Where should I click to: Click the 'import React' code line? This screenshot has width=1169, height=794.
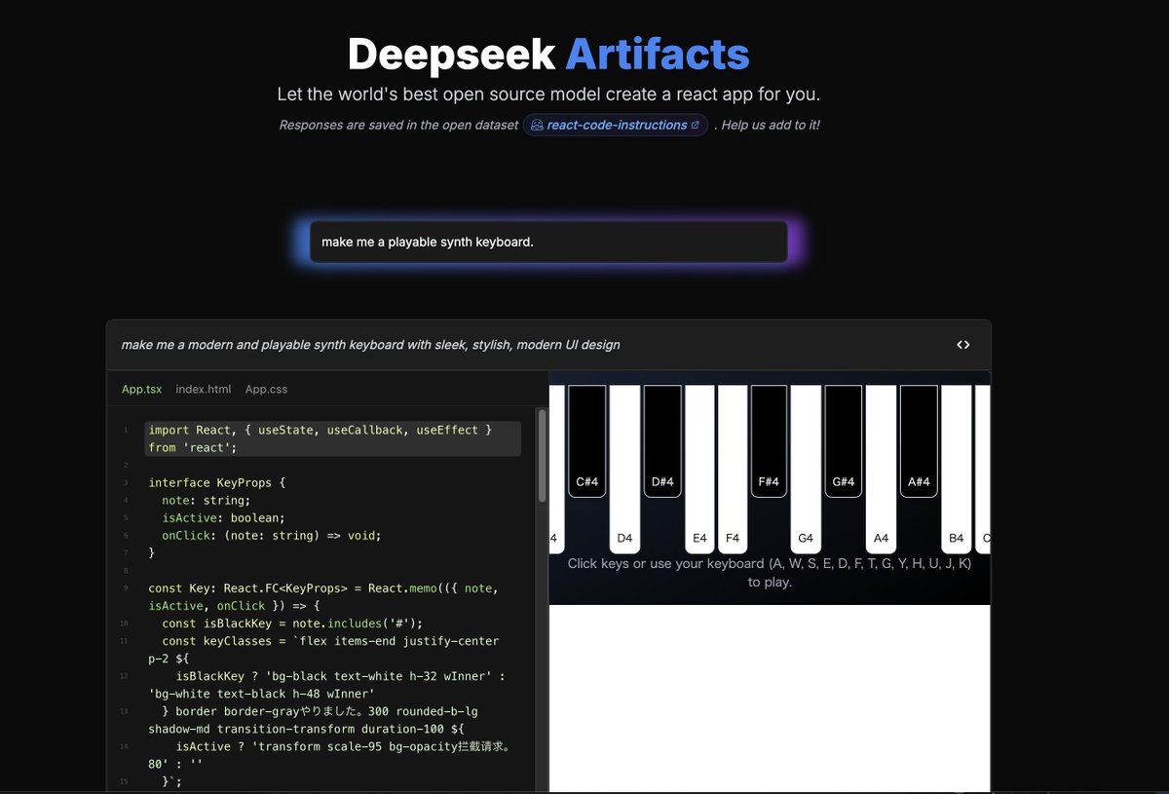331,438
